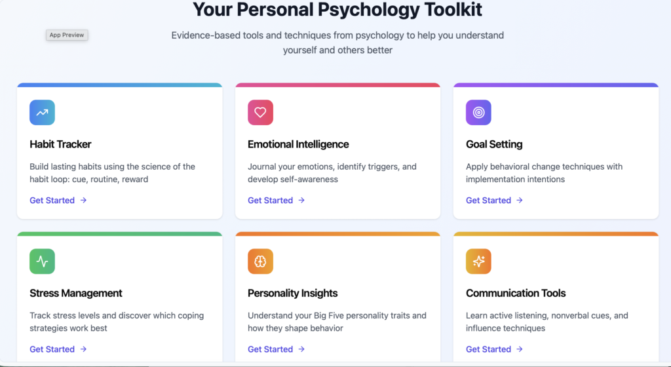Click the Stress Management card description text

pyautogui.click(x=117, y=322)
